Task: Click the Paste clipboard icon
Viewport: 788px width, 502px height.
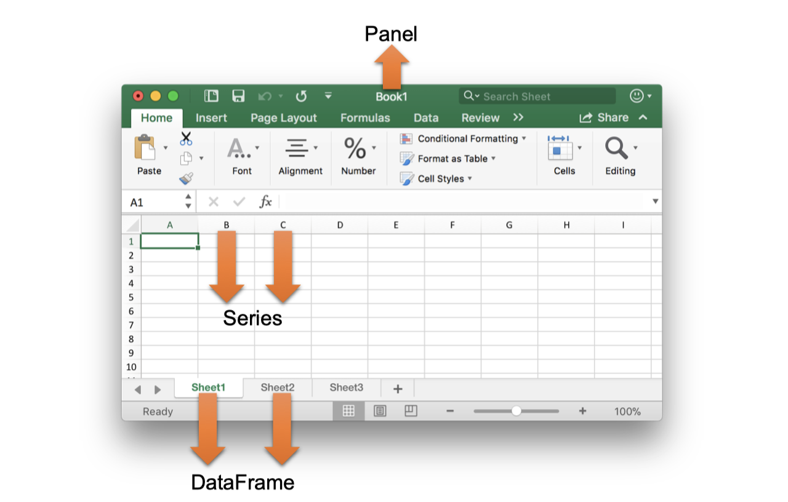Action: pyautogui.click(x=145, y=148)
